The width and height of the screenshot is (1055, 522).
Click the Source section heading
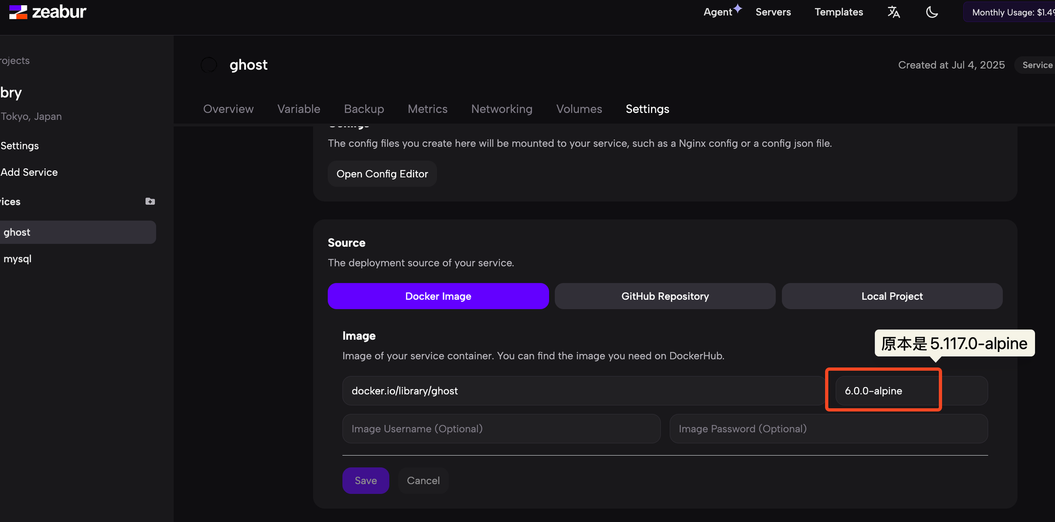347,243
